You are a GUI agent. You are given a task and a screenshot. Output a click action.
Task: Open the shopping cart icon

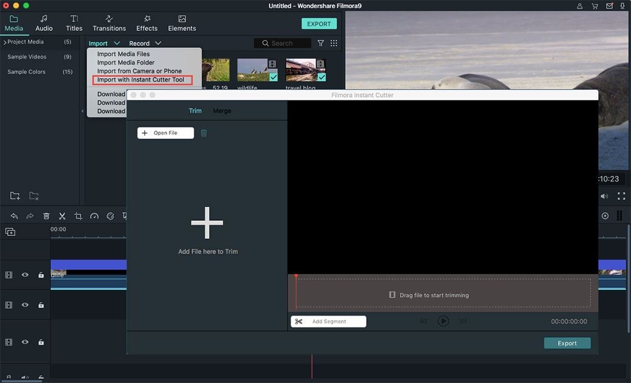tap(595, 6)
